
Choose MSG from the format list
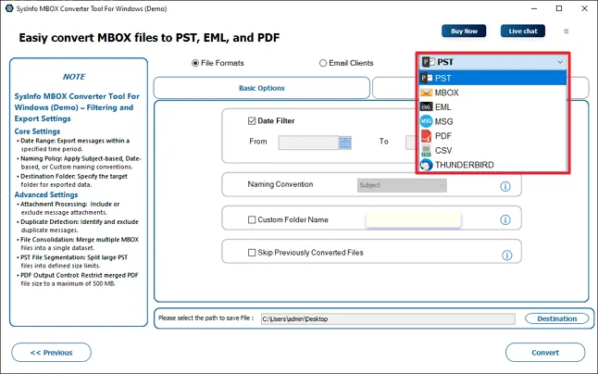click(x=492, y=121)
